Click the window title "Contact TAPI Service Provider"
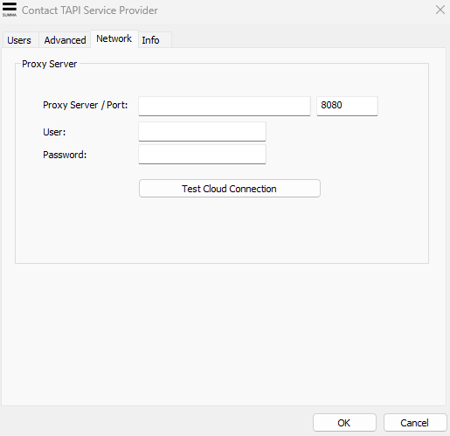450x436 pixels. click(90, 10)
